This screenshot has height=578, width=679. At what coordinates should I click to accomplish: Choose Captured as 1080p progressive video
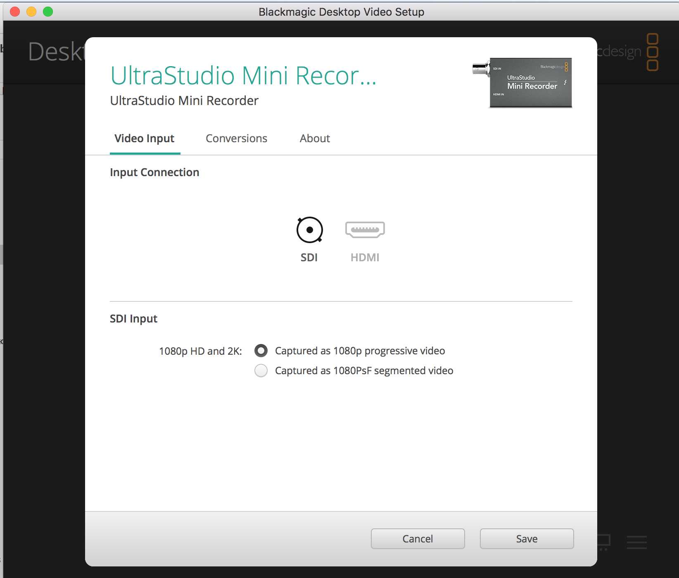[261, 351]
